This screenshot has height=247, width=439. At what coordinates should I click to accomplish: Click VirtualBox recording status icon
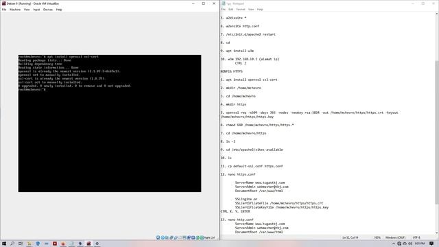coord(189,237)
